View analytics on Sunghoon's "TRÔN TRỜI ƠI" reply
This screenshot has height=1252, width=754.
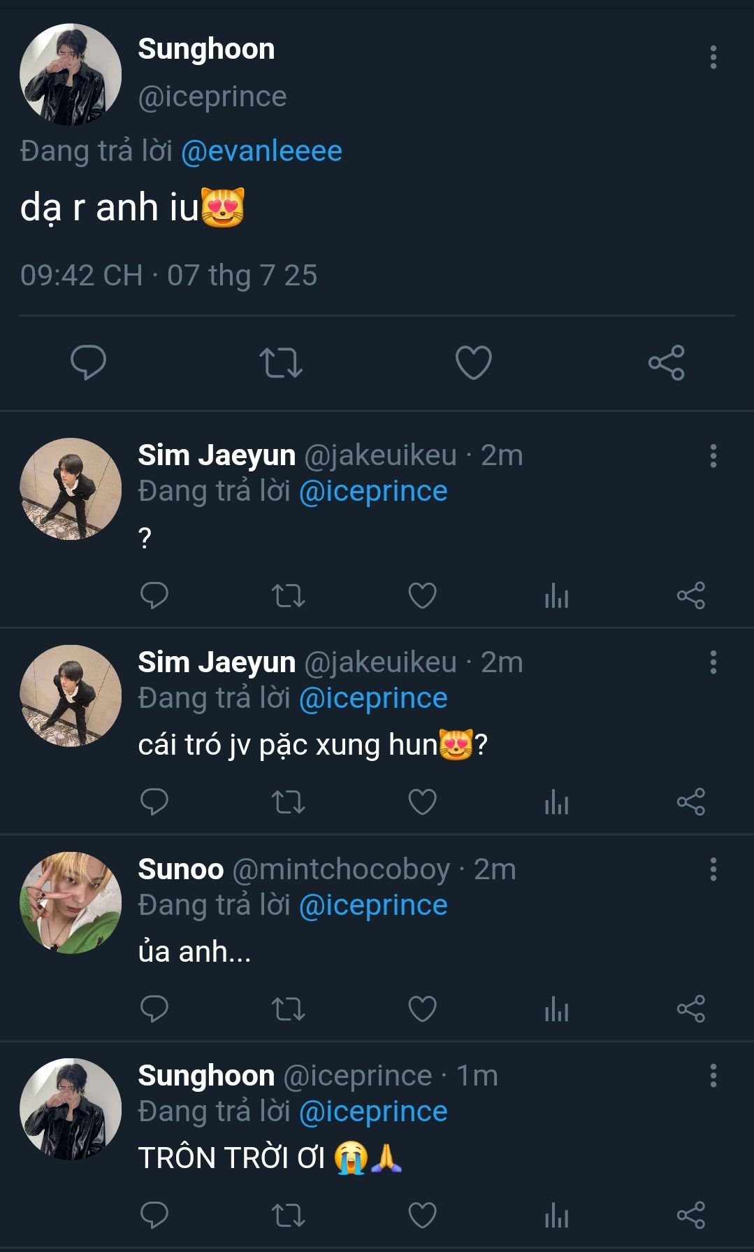[x=556, y=1216]
